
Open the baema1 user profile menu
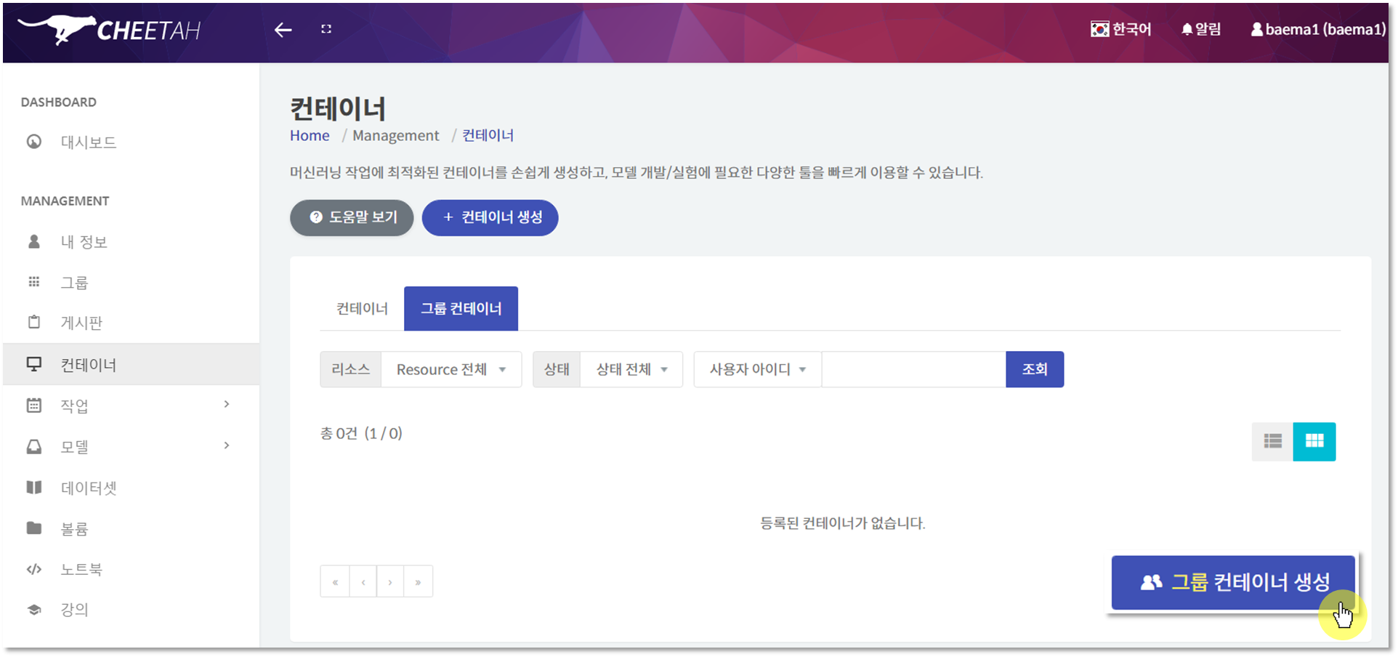(x=1318, y=29)
